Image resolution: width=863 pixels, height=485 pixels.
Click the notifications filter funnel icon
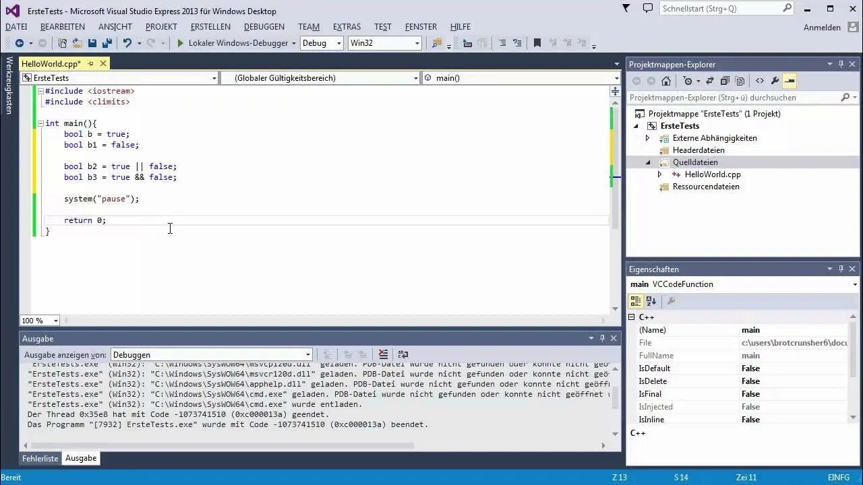[x=626, y=9]
